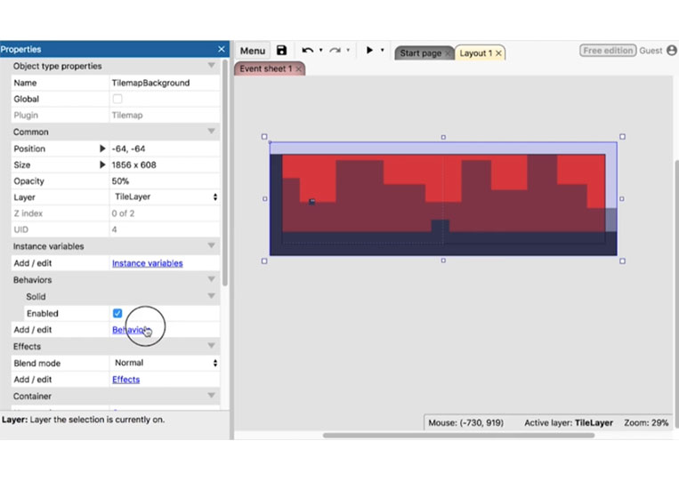Screen dimensions: 679x481
Task: Open the Guest account icon
Action: pyautogui.click(x=672, y=51)
